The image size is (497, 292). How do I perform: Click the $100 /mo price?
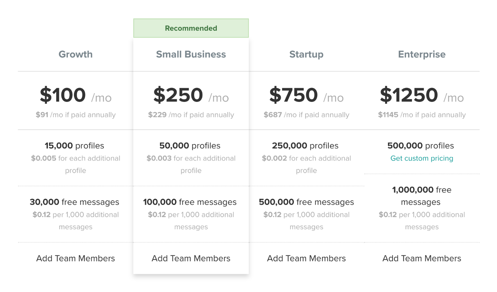[x=75, y=95]
